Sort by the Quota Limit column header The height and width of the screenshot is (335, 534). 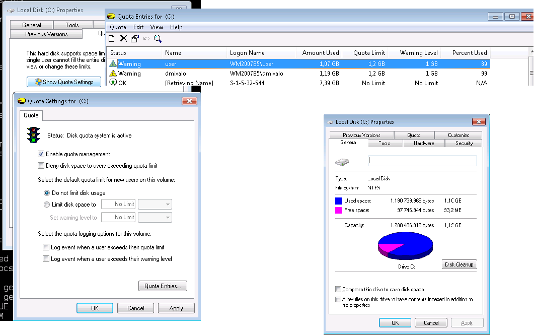click(x=366, y=53)
